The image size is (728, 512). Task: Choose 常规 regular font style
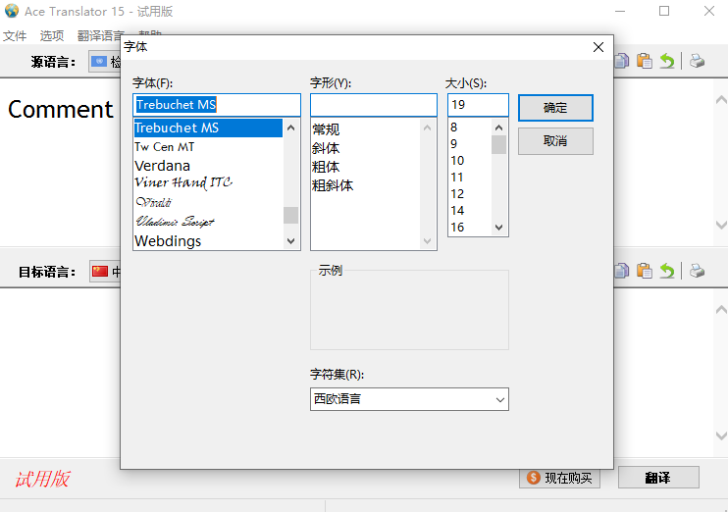tap(326, 129)
